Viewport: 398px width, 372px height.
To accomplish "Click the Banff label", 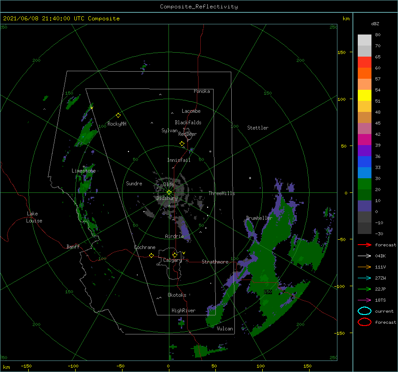I will [73, 246].
